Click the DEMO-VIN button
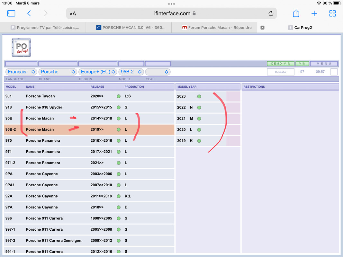The image size is (343, 257). pyautogui.click(x=281, y=64)
